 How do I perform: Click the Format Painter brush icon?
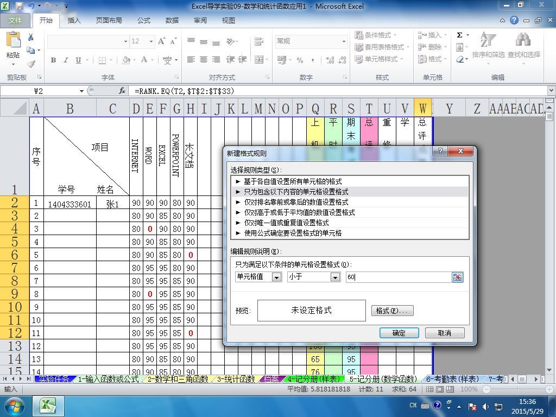point(31,64)
